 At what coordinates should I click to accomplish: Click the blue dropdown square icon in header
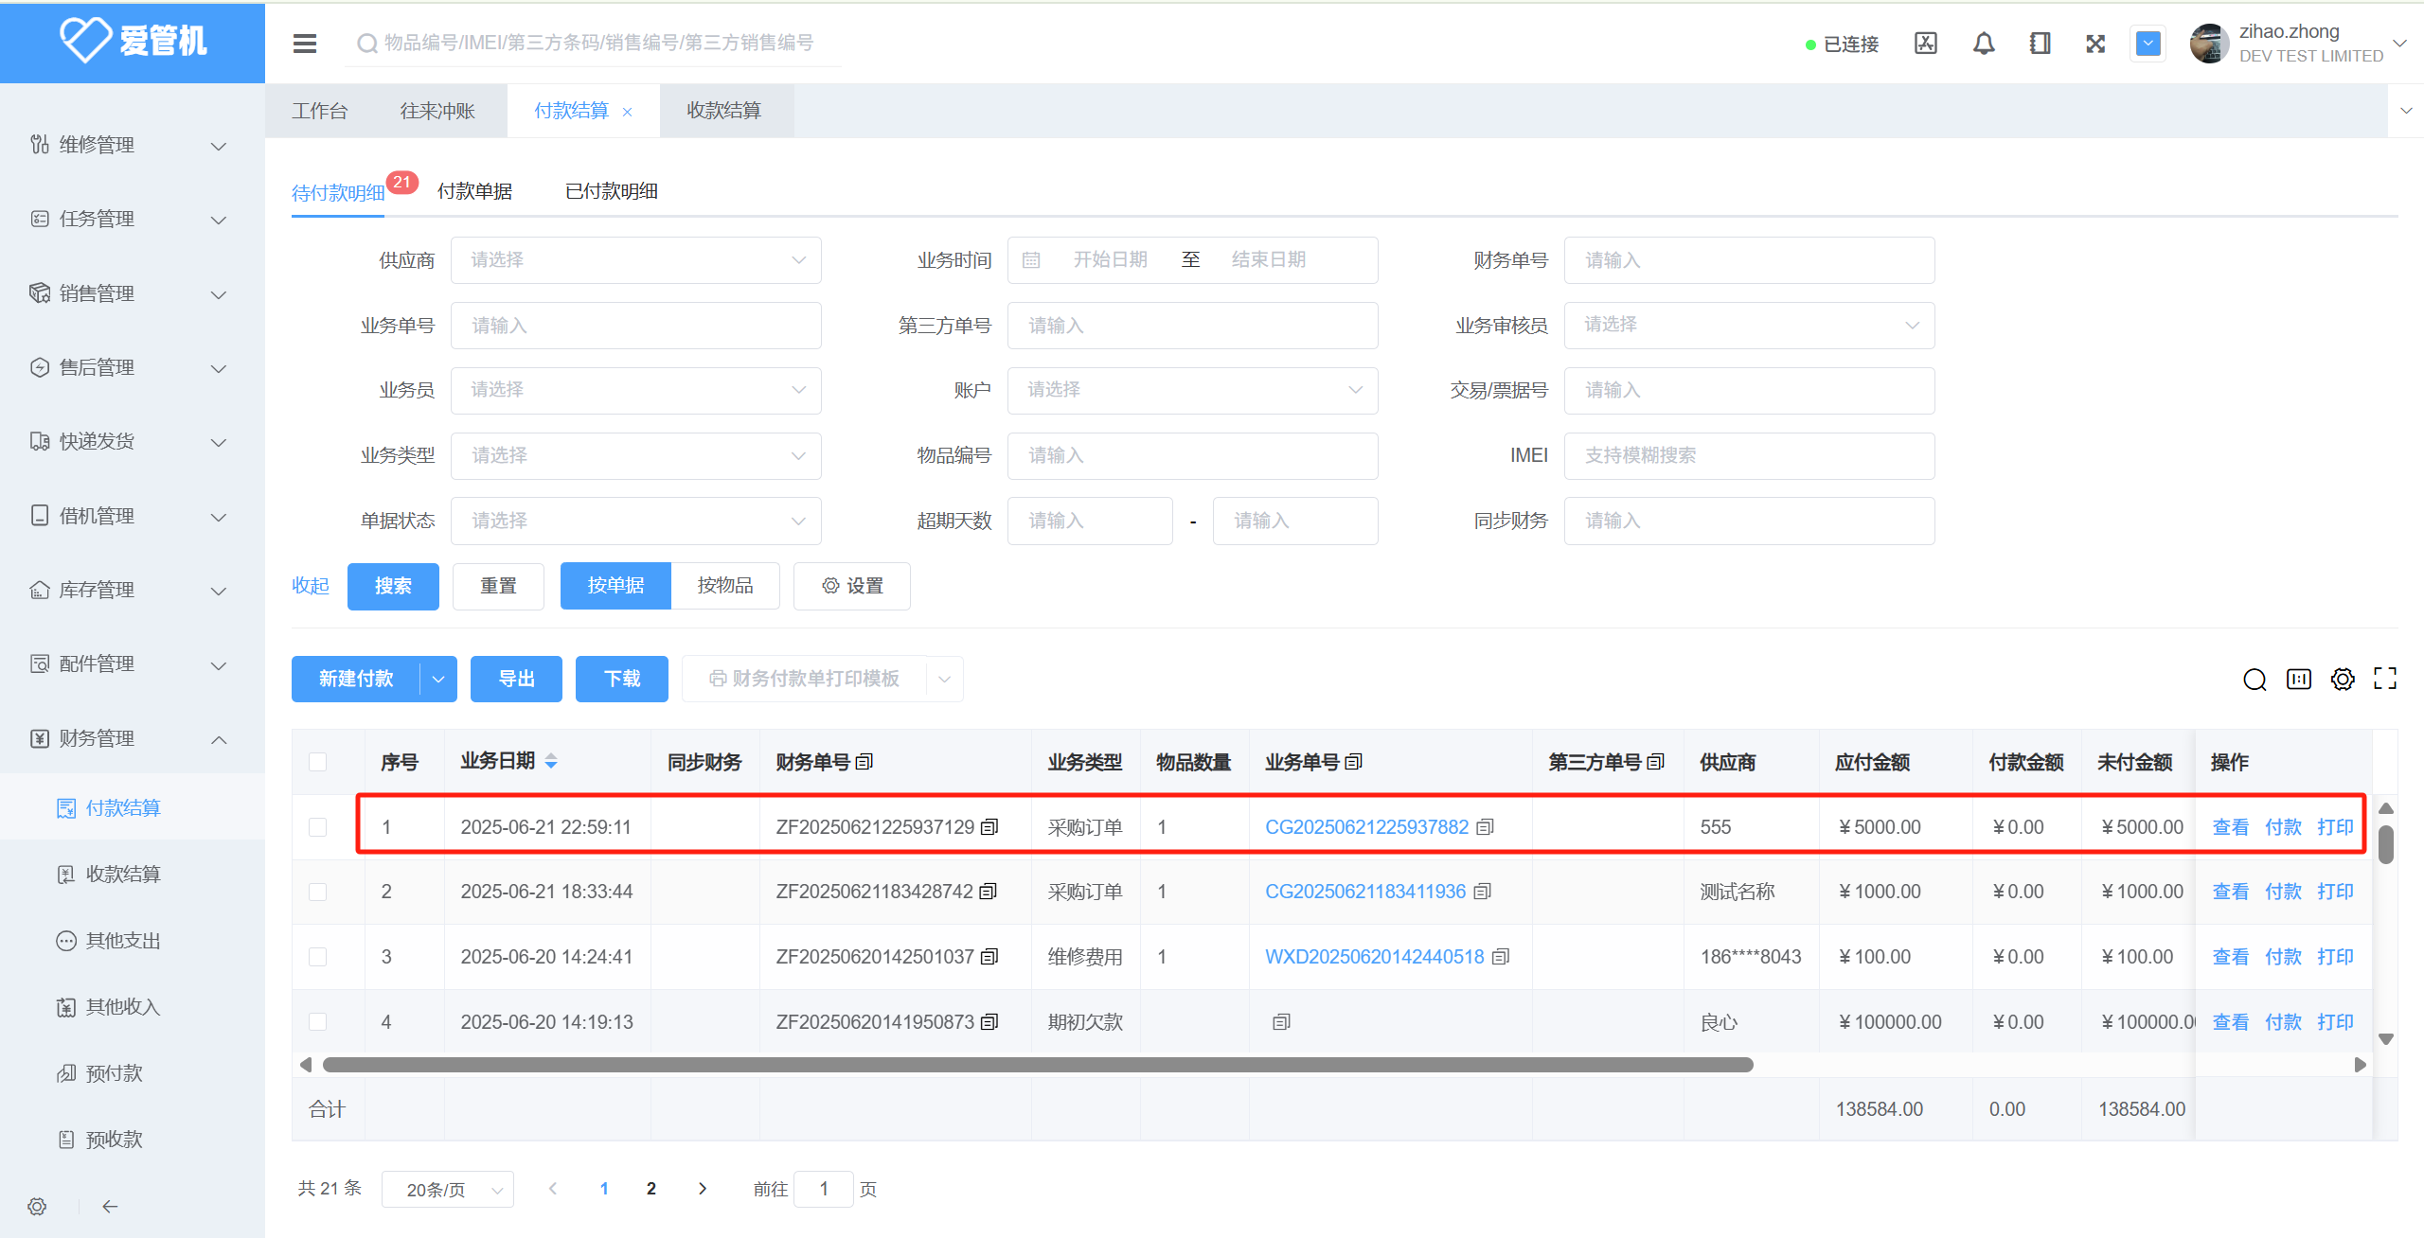tap(2148, 44)
